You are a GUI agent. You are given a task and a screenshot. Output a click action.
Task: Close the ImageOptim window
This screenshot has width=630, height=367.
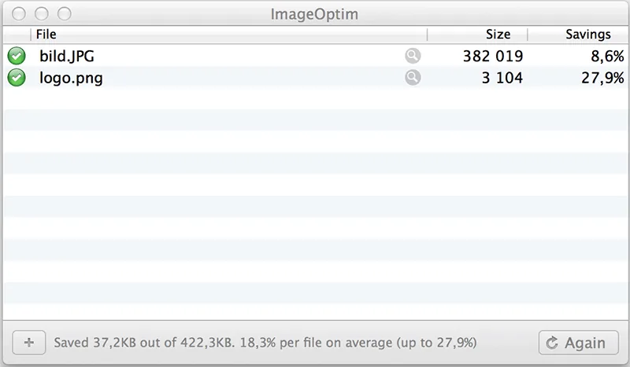pyautogui.click(x=19, y=13)
